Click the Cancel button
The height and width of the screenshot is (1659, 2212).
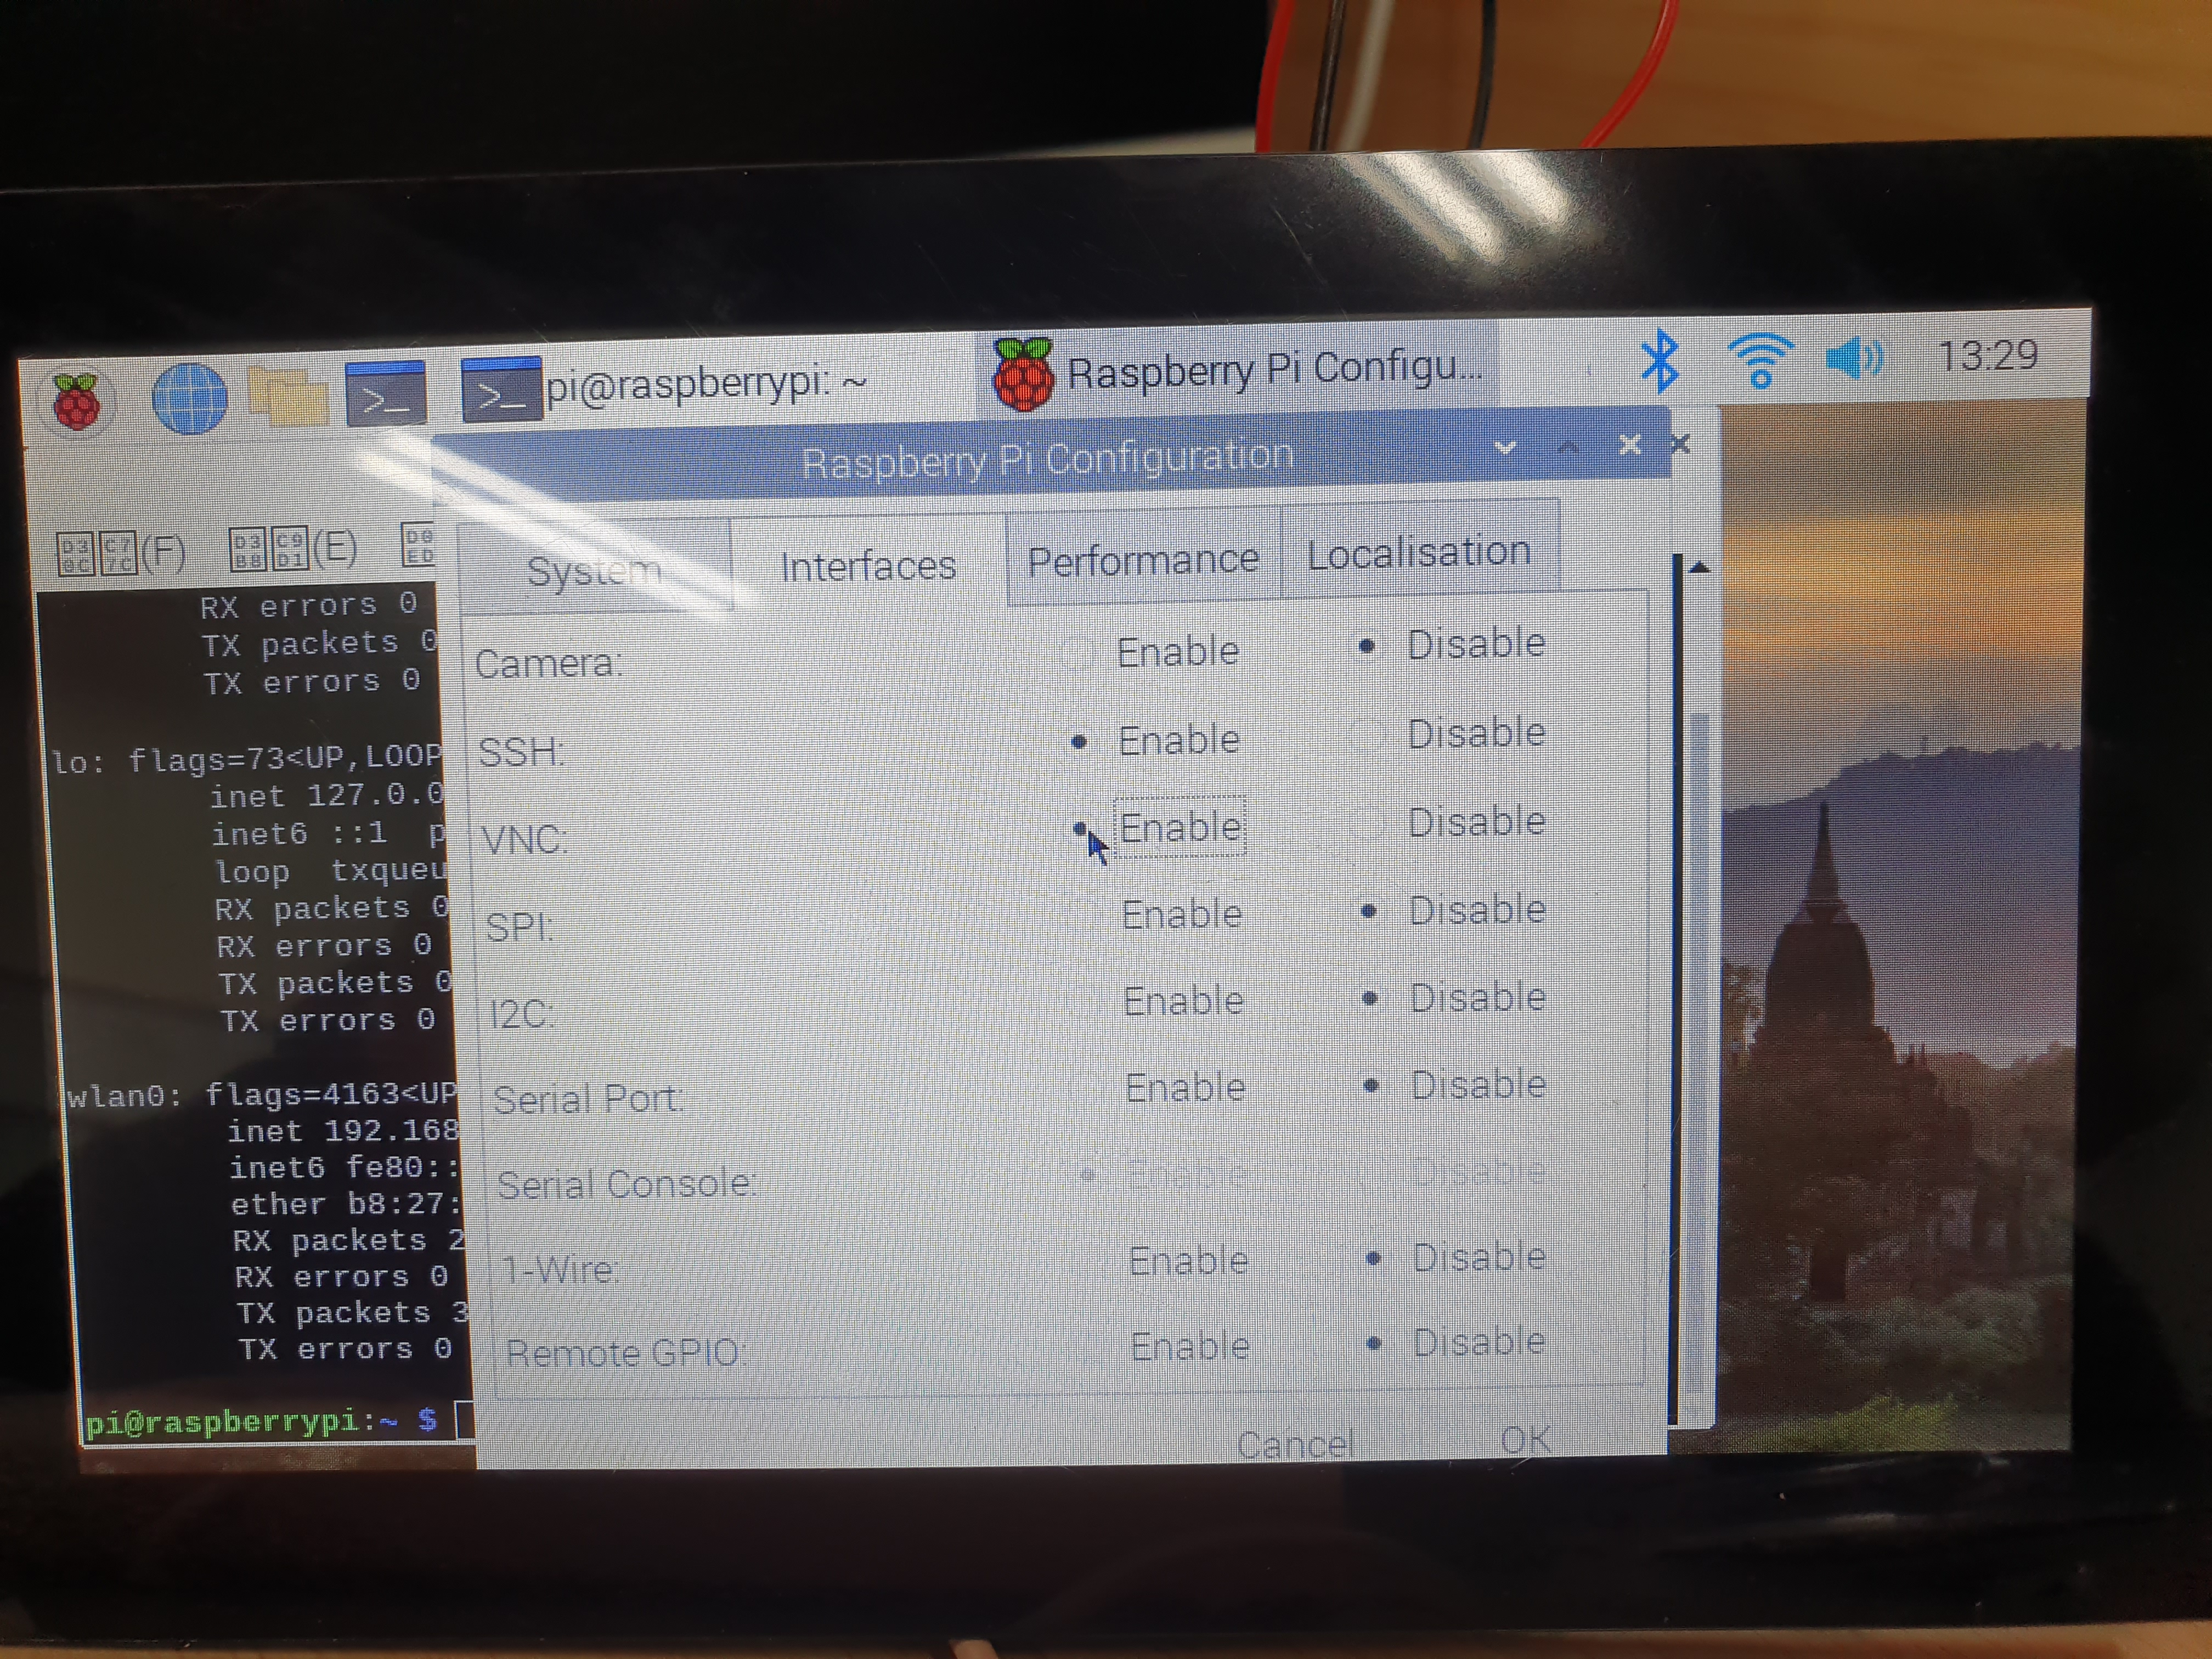click(1295, 1444)
